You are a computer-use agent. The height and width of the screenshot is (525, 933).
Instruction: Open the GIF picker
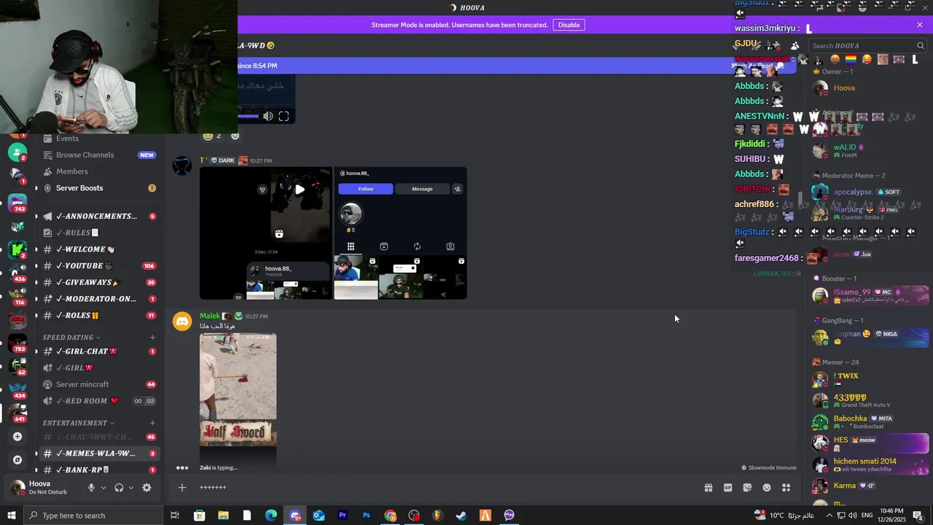tap(727, 488)
